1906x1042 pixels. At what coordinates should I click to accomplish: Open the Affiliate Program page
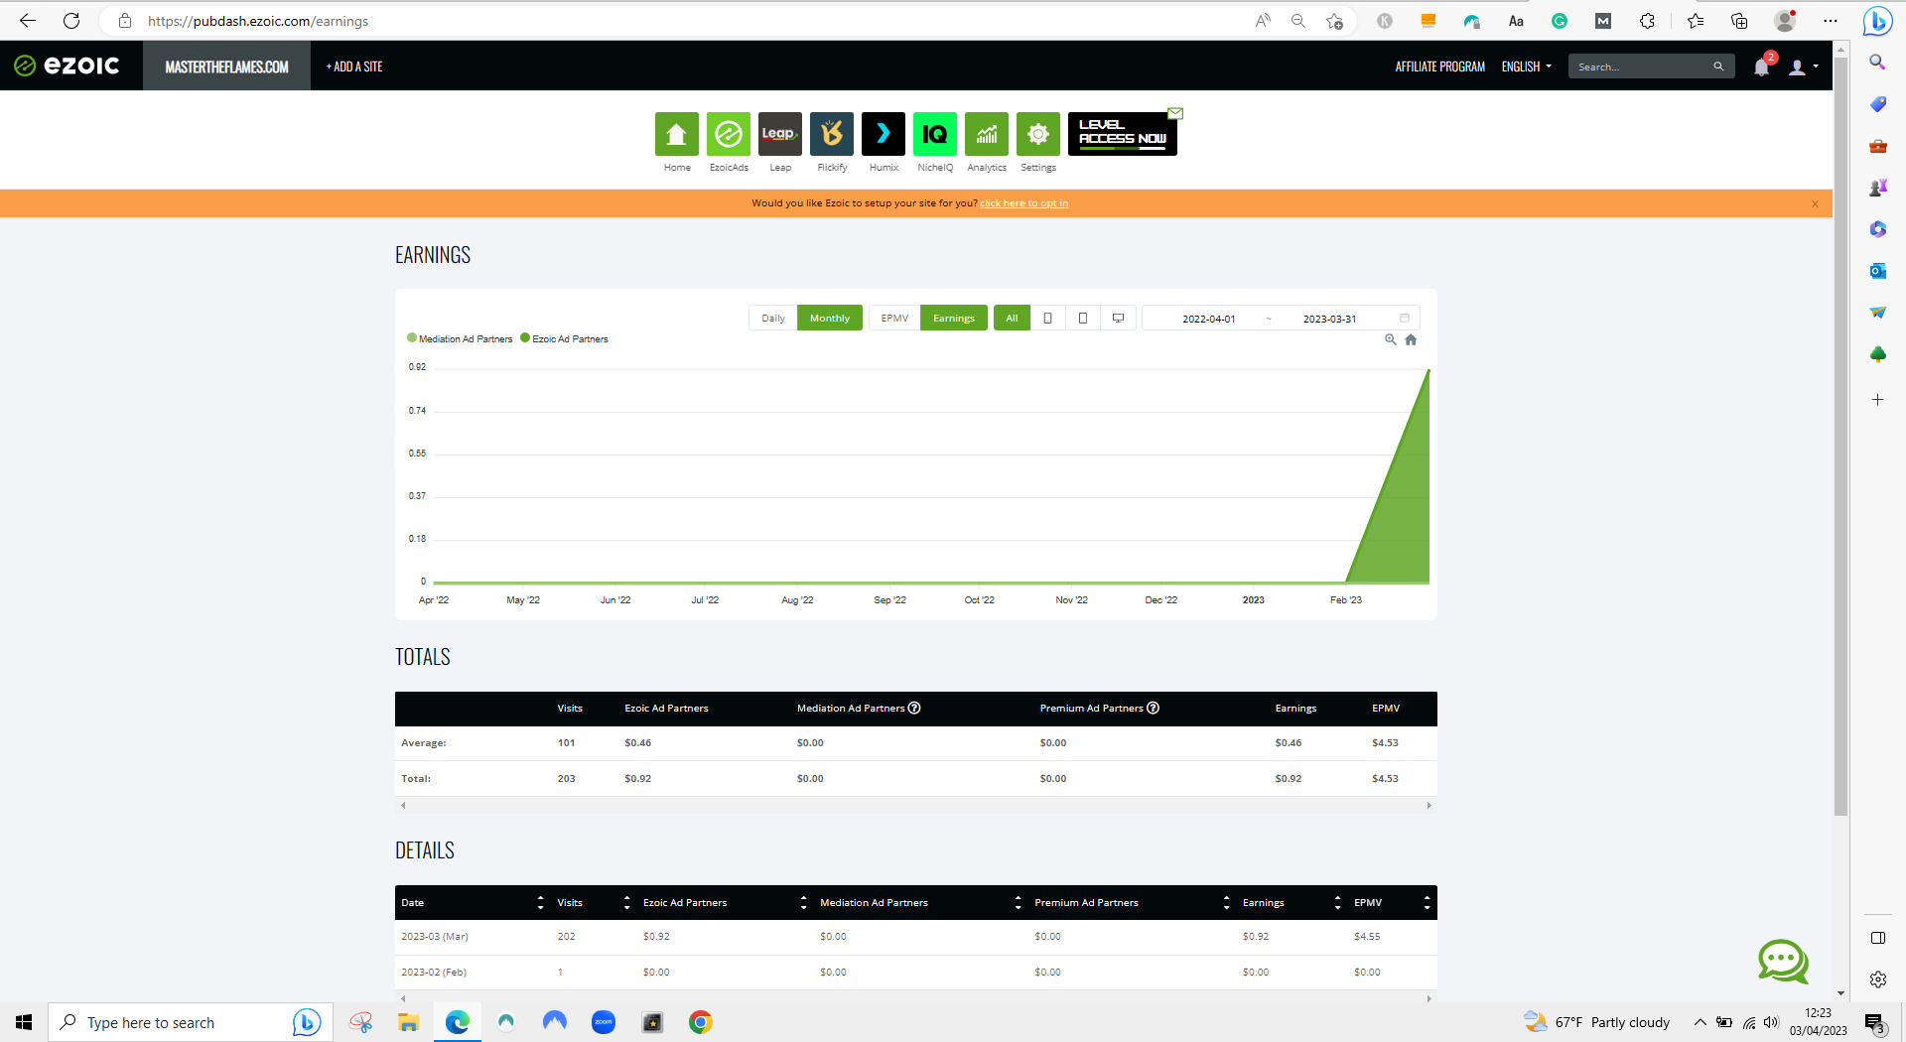(1439, 66)
